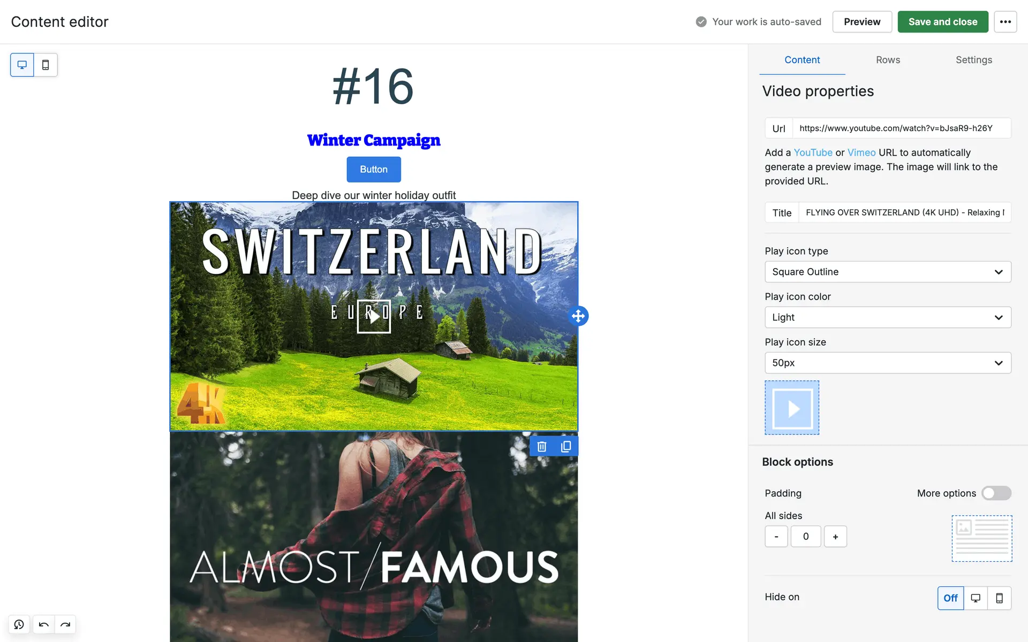
Task: Set Hide on to Off
Action: coord(950,598)
